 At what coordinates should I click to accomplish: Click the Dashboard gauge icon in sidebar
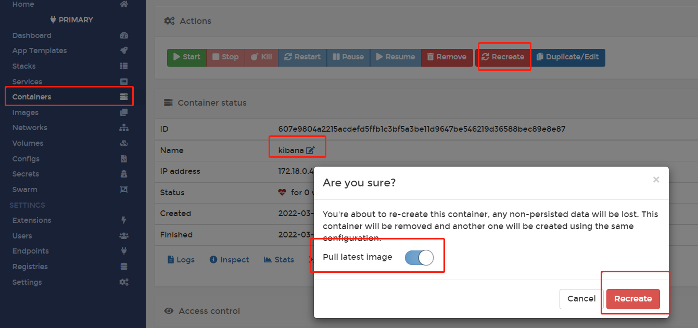[x=123, y=35]
